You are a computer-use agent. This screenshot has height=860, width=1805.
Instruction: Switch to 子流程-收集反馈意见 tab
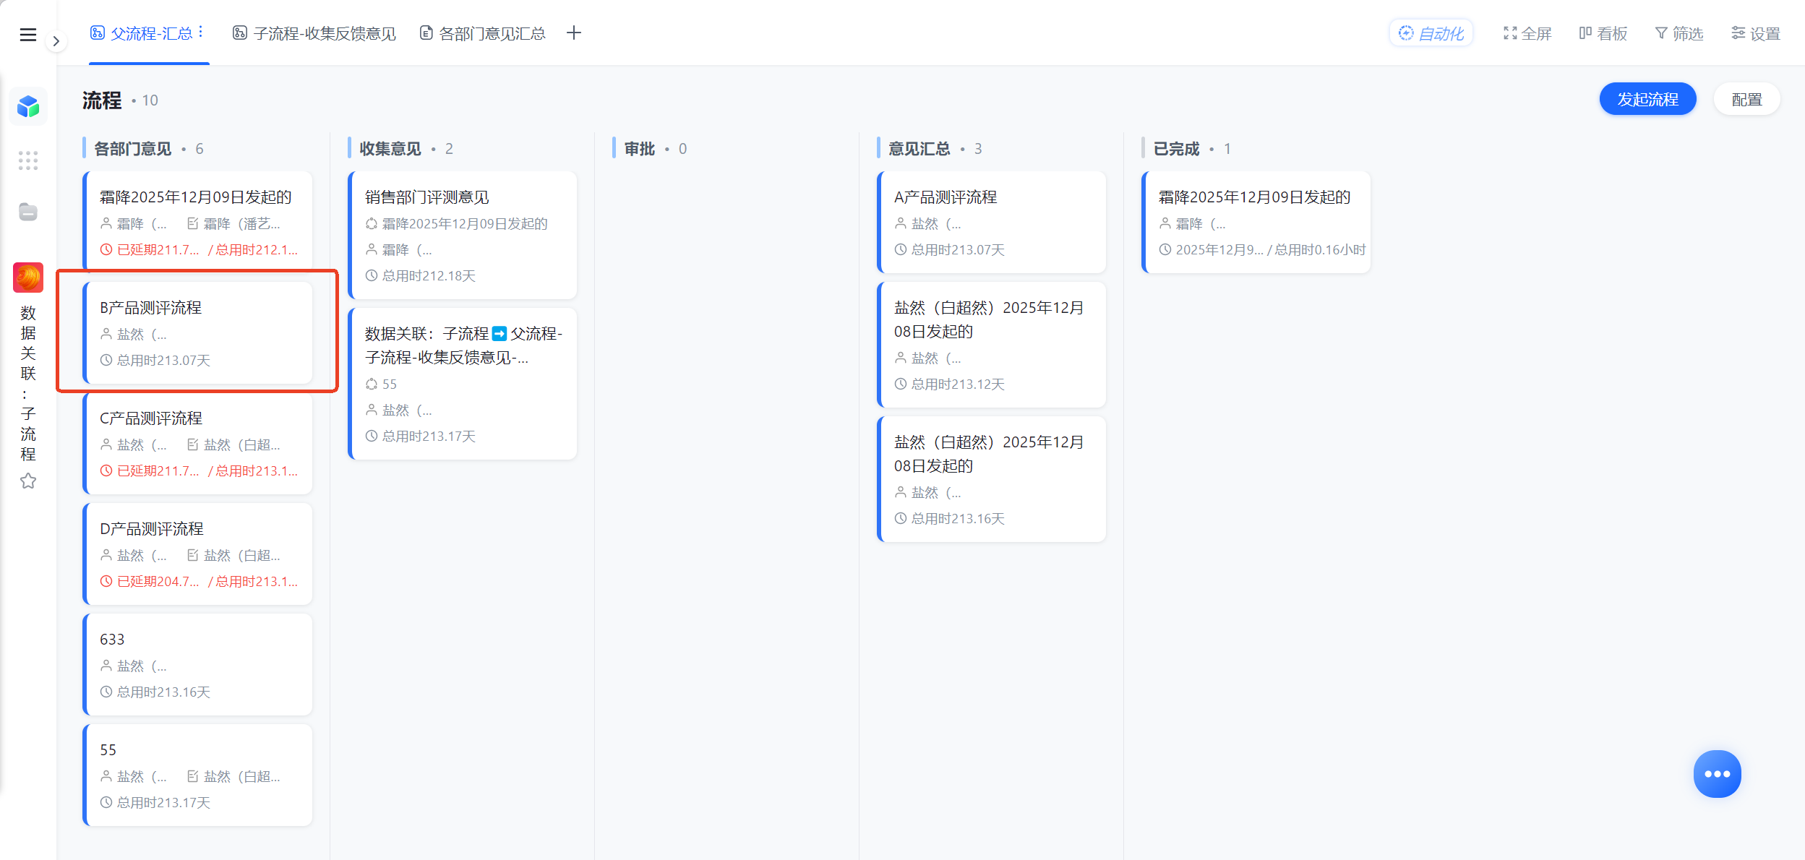point(314,33)
